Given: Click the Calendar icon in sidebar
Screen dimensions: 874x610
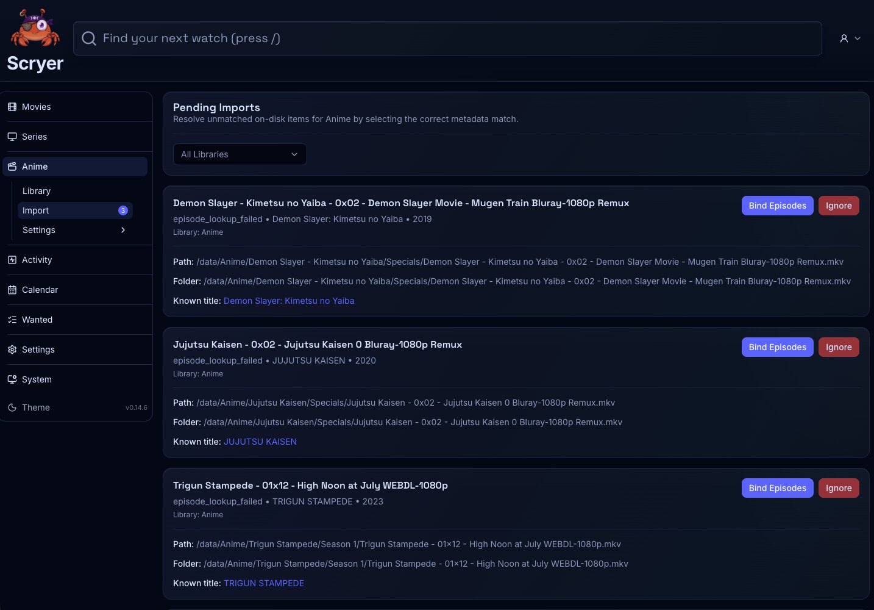Looking at the screenshot, I should tap(12, 290).
